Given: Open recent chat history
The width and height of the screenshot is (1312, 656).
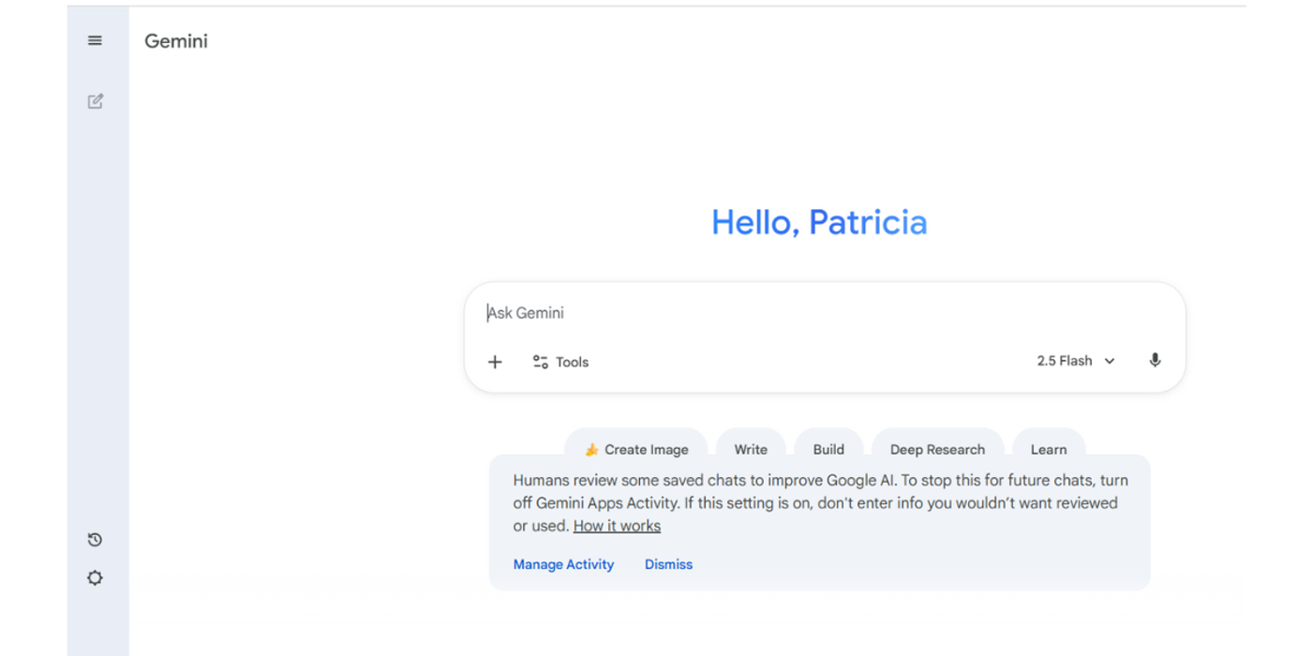Looking at the screenshot, I should tap(94, 540).
